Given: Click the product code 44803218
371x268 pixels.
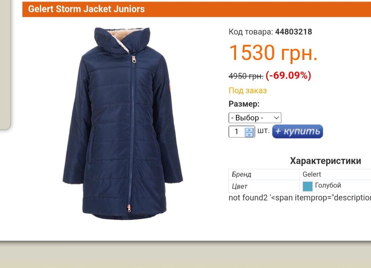Looking at the screenshot, I should (x=293, y=32).
